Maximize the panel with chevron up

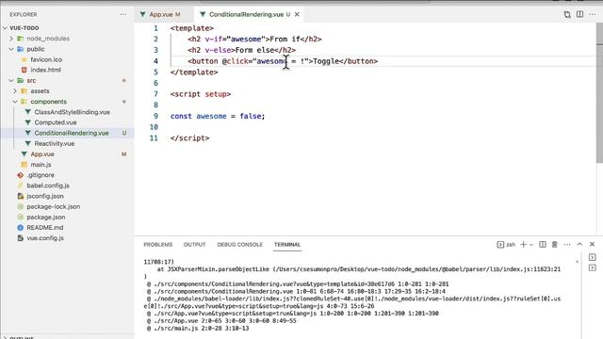pos(579,245)
